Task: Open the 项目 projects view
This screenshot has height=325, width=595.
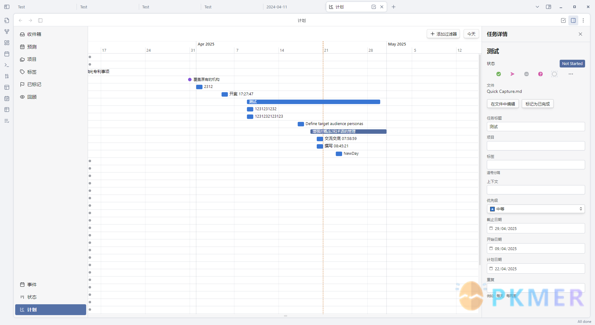Action: (51, 59)
